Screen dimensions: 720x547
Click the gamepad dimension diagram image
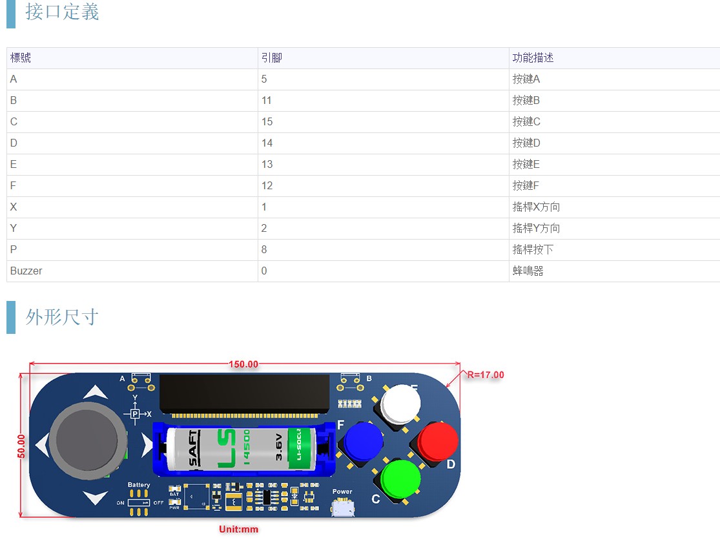click(261, 447)
